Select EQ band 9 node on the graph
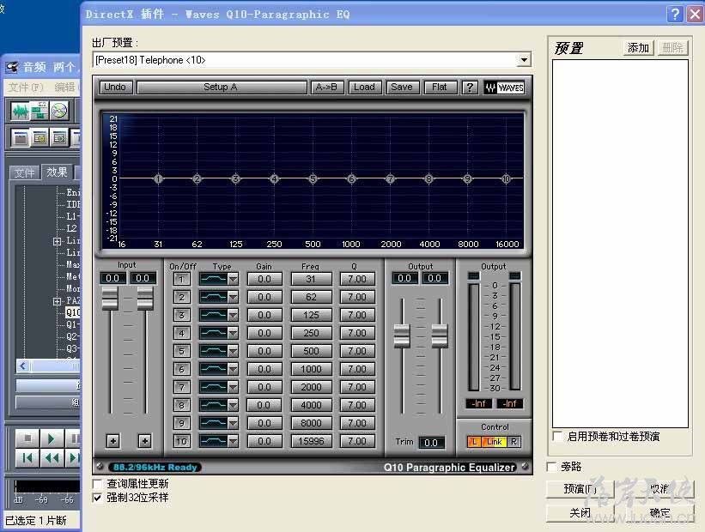Viewport: 705px width, 532px height. click(468, 178)
